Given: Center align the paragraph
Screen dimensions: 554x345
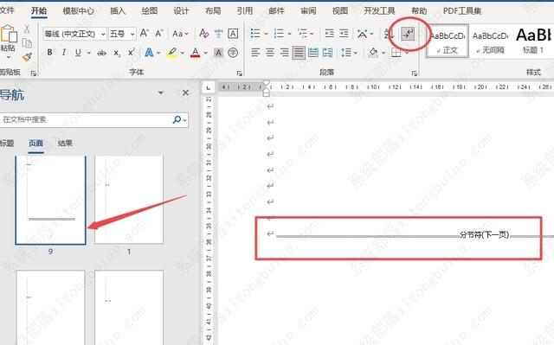Looking at the screenshot, I should (x=270, y=53).
